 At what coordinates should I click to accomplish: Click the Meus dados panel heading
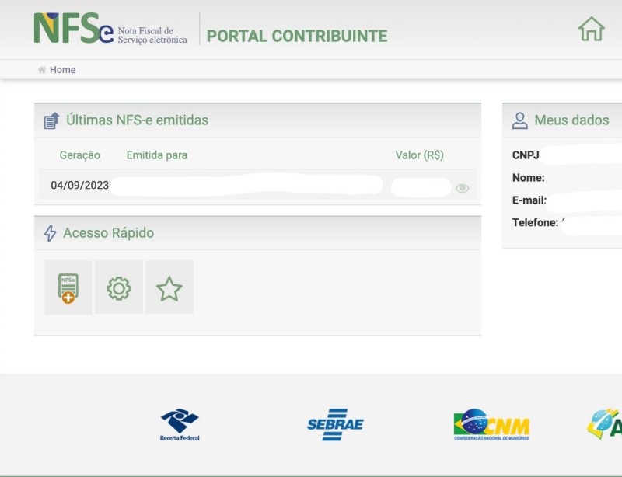coord(571,120)
